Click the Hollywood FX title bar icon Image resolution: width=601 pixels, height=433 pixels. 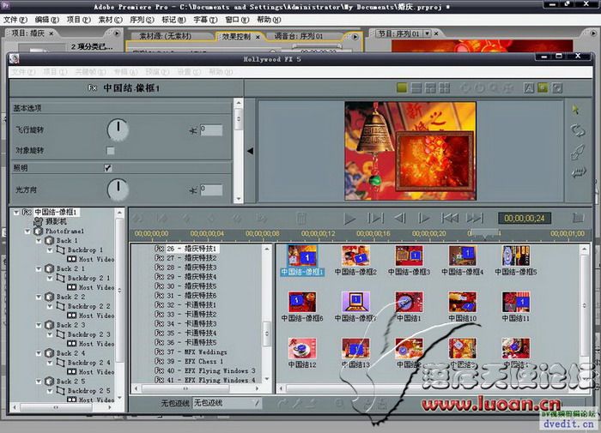tap(15, 59)
